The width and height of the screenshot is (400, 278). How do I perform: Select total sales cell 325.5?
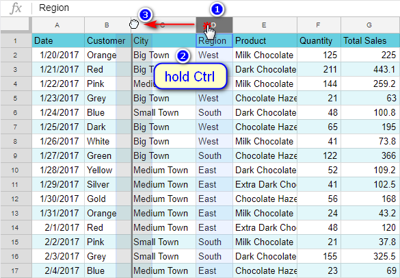click(x=371, y=256)
